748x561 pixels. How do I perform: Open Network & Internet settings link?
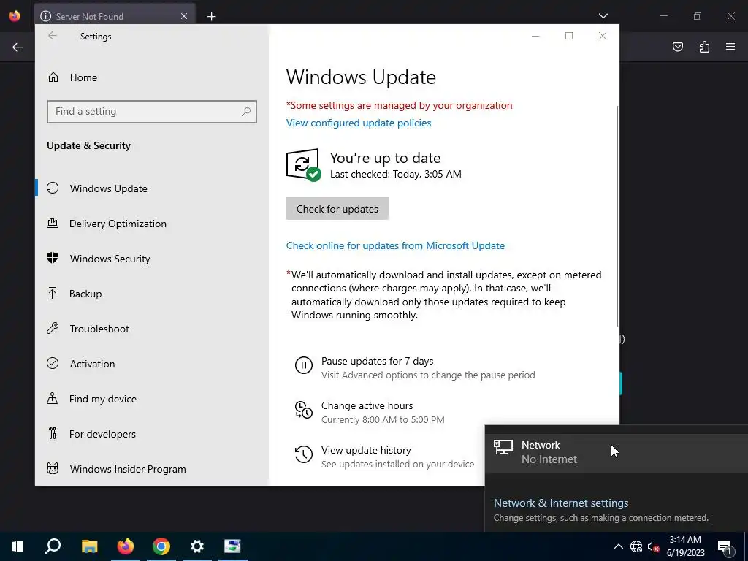coord(561,503)
